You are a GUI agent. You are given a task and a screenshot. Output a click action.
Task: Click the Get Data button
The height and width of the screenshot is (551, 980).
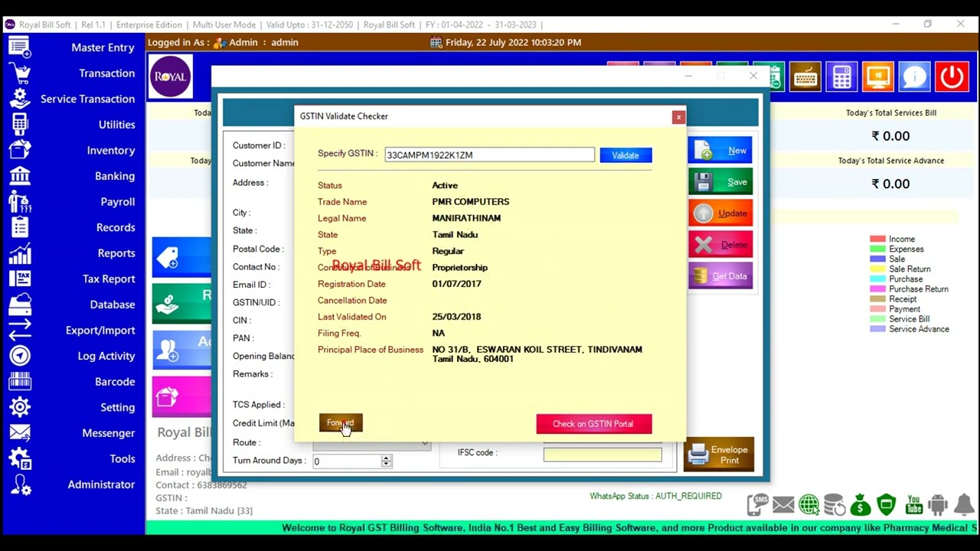pyautogui.click(x=720, y=276)
